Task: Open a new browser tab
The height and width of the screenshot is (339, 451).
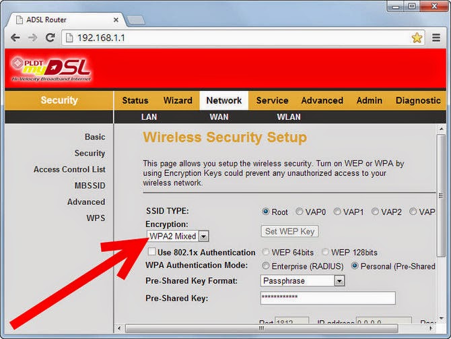Action: [x=136, y=20]
